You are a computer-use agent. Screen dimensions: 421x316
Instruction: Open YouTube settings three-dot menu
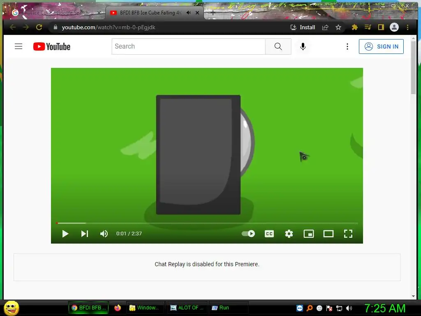coord(347,46)
